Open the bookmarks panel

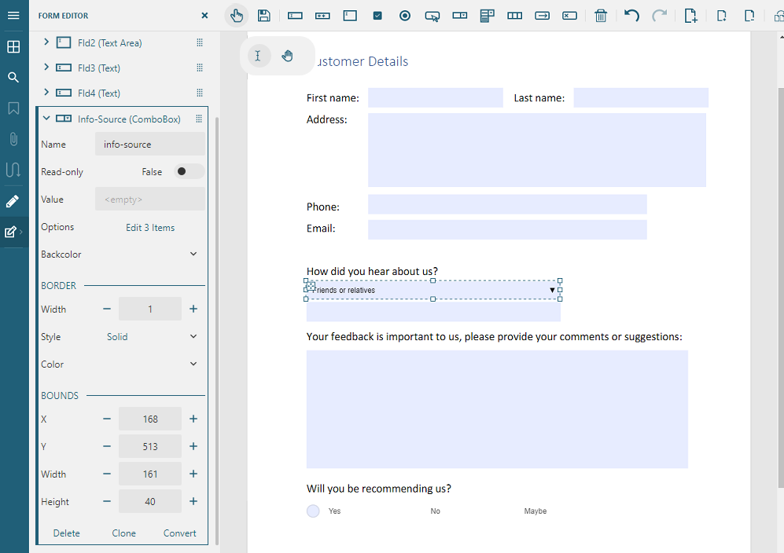[13, 108]
